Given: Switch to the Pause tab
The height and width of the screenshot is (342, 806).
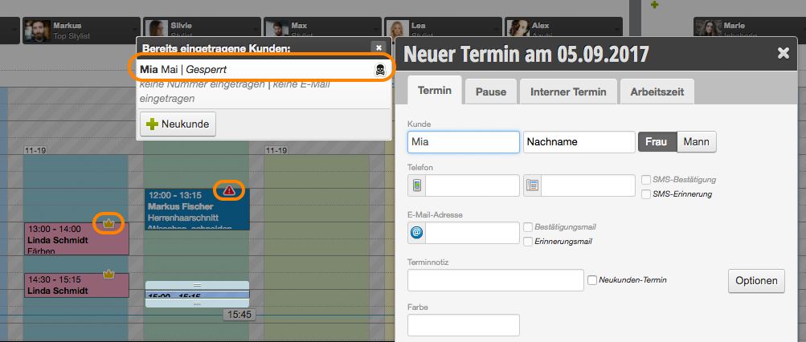Looking at the screenshot, I should tap(491, 92).
